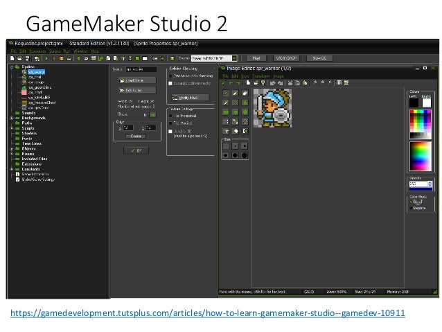Click the Edit Sprite button
Viewport: 442px width, 332px height.
pos(137,90)
